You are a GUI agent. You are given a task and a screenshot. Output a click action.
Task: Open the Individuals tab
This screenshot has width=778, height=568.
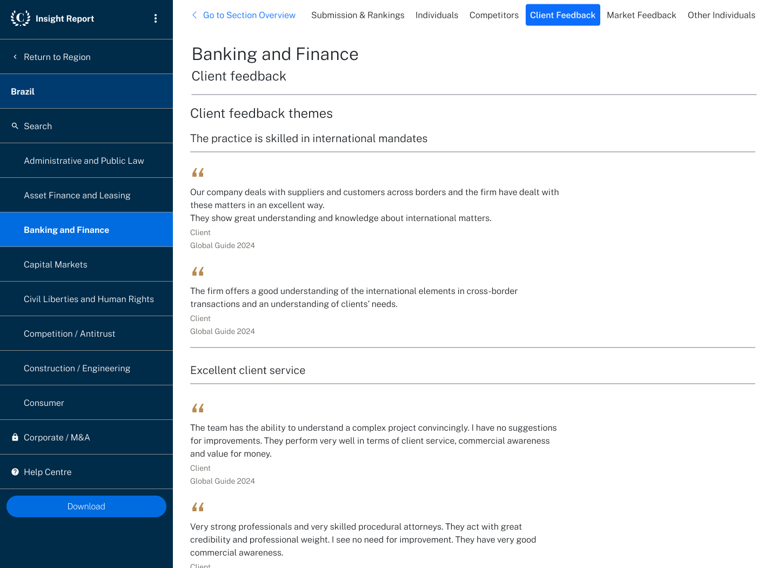(437, 15)
